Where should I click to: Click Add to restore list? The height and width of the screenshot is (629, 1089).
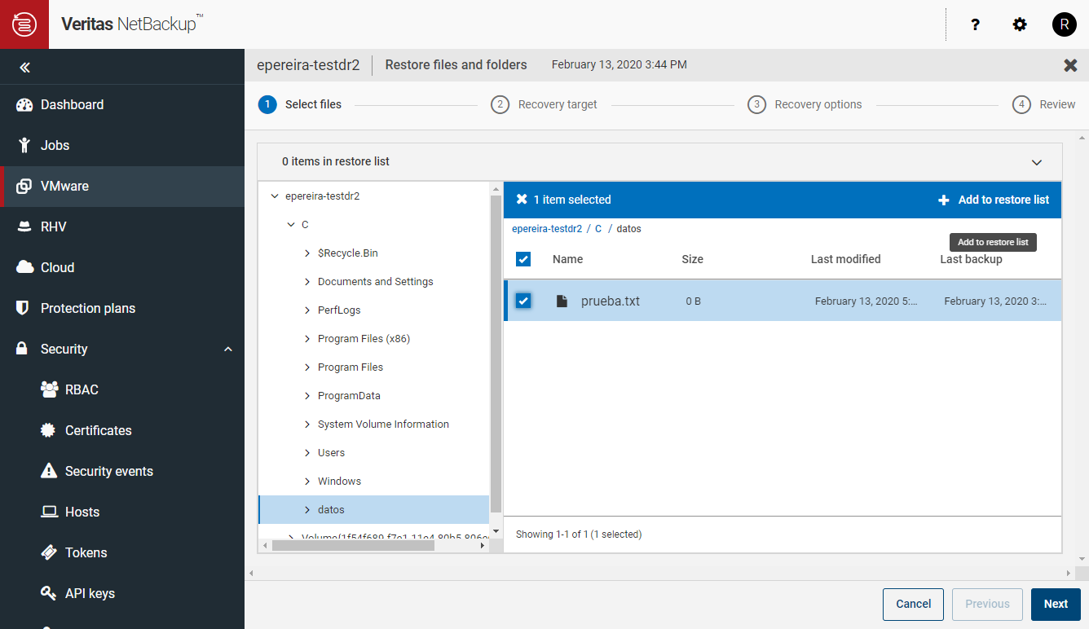coord(994,200)
